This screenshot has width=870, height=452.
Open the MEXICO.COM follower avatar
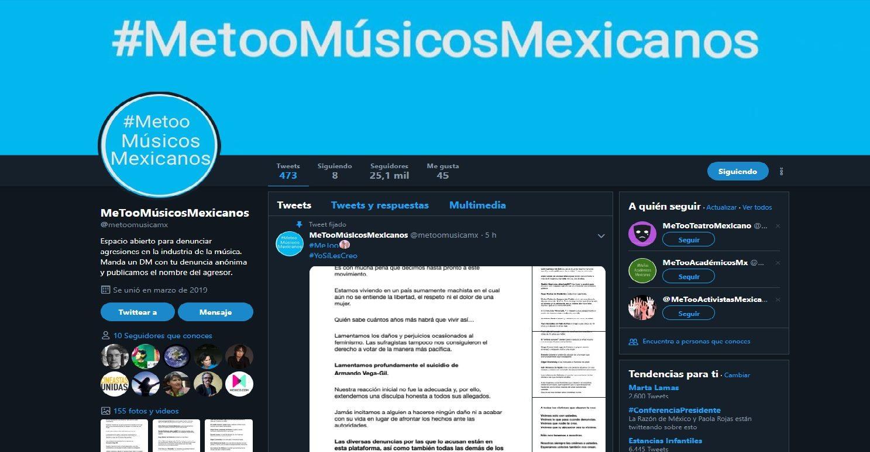click(x=239, y=384)
